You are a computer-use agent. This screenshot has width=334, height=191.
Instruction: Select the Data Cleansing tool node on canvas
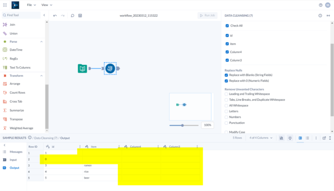click(110, 68)
